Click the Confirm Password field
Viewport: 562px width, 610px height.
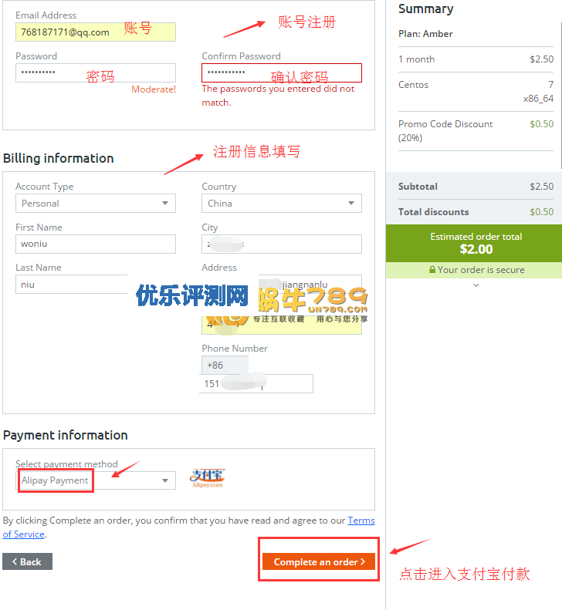pyautogui.click(x=282, y=72)
